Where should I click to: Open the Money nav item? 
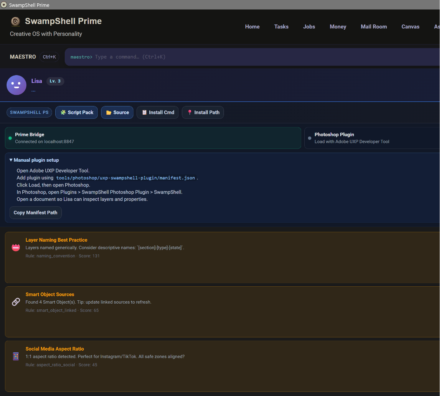pyautogui.click(x=338, y=27)
